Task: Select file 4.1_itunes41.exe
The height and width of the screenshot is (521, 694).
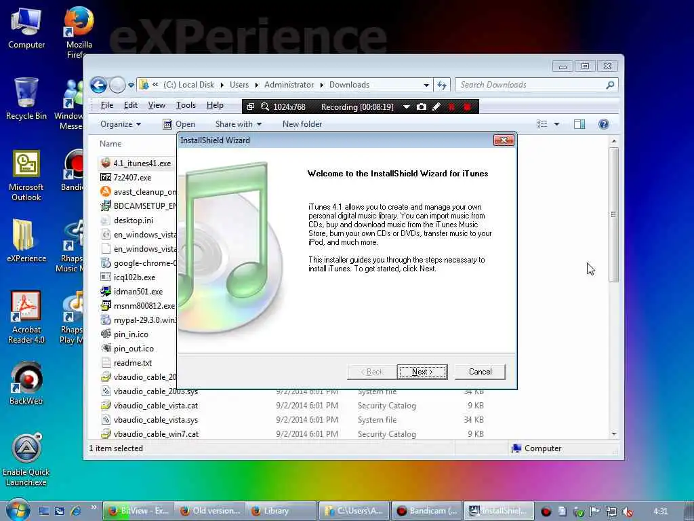Action: [x=136, y=163]
